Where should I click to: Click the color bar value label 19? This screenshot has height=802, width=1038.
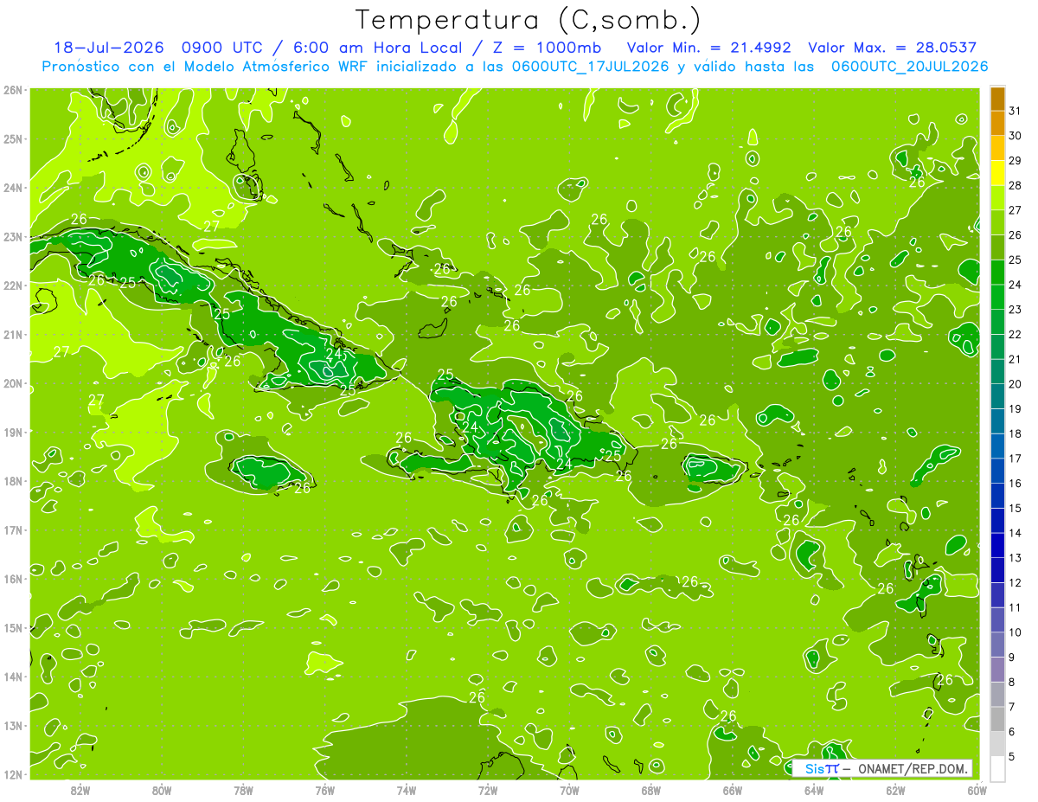(x=1015, y=409)
